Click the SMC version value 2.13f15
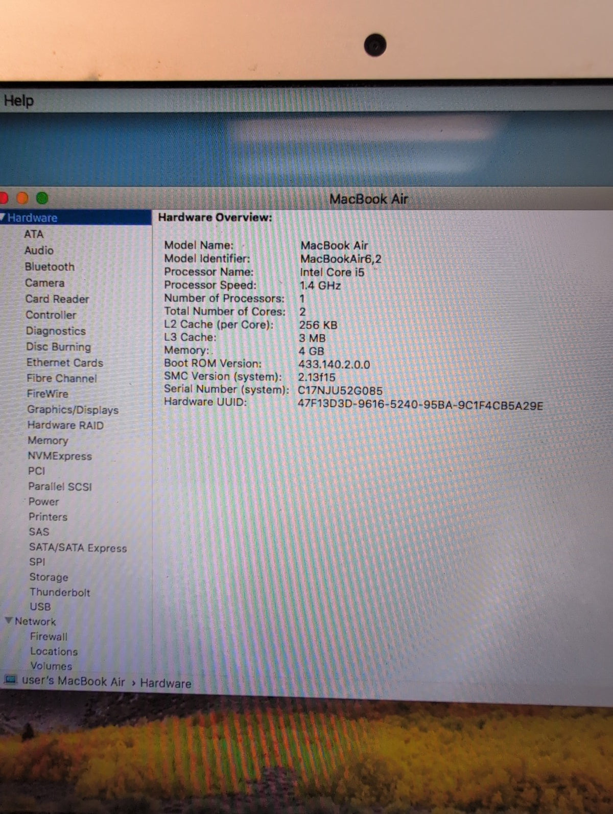 click(317, 378)
